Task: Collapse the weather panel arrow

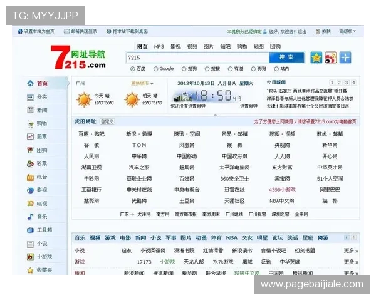Action: tap(216, 115)
